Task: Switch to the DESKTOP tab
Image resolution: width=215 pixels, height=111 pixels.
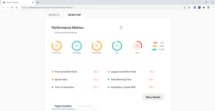Action: [74, 15]
